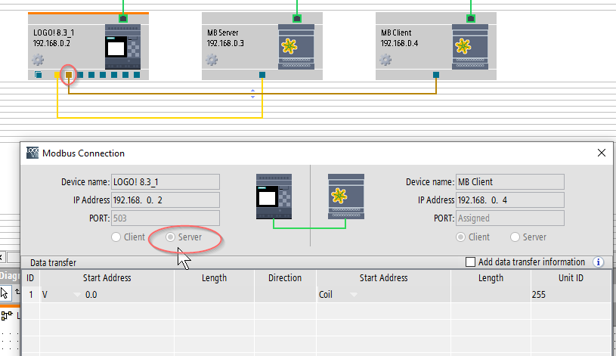This screenshot has height=356, width=616.
Task: Open data transfer info help icon
Action: point(598,262)
